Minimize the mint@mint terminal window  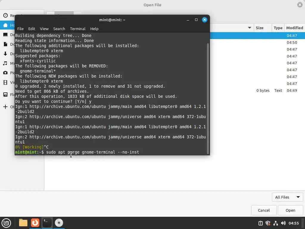(x=188, y=20)
